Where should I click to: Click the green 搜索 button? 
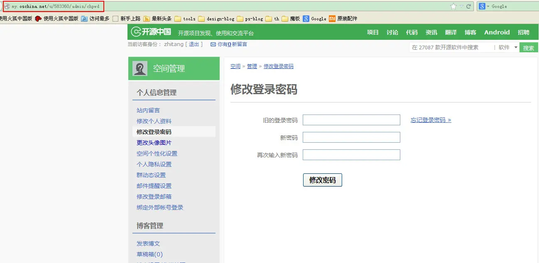[x=529, y=48]
